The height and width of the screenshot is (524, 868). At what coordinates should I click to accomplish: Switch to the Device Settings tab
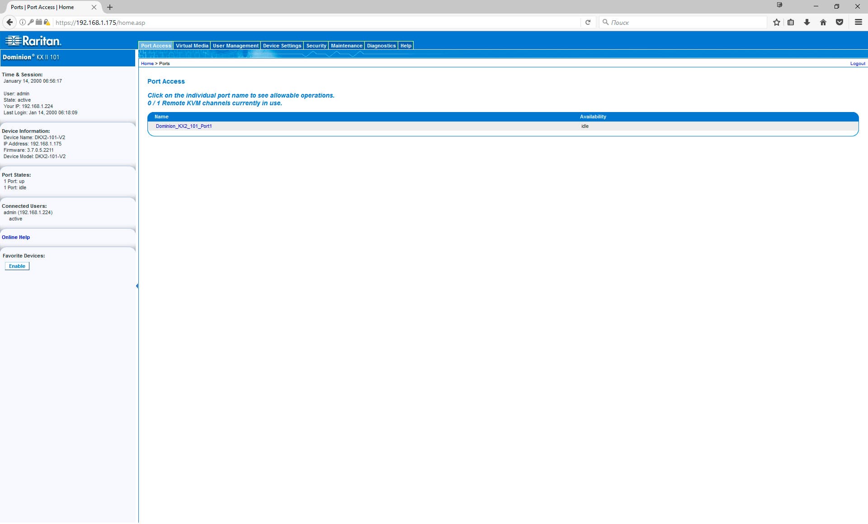tap(282, 46)
